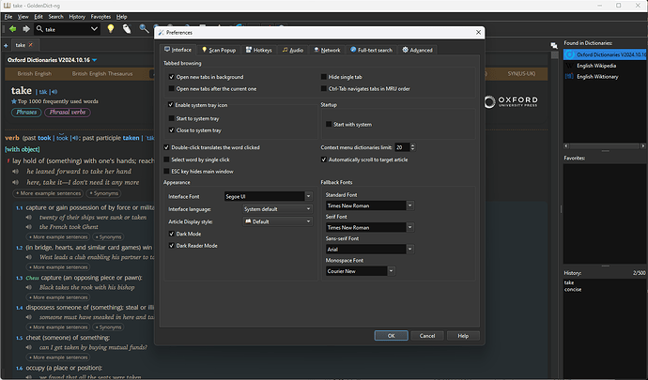Click the mouse pointer icon in the main toolbar

(127, 28)
